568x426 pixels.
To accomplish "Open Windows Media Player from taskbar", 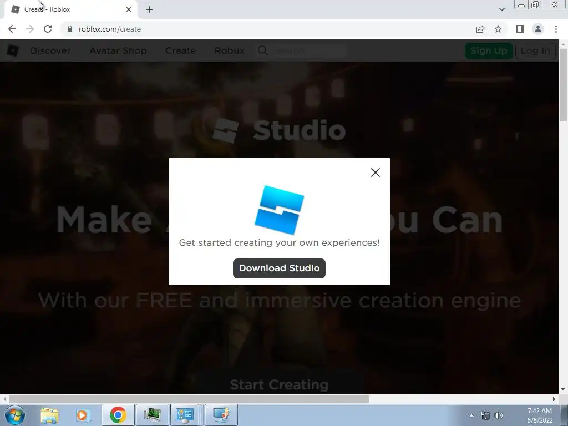I will 82,415.
